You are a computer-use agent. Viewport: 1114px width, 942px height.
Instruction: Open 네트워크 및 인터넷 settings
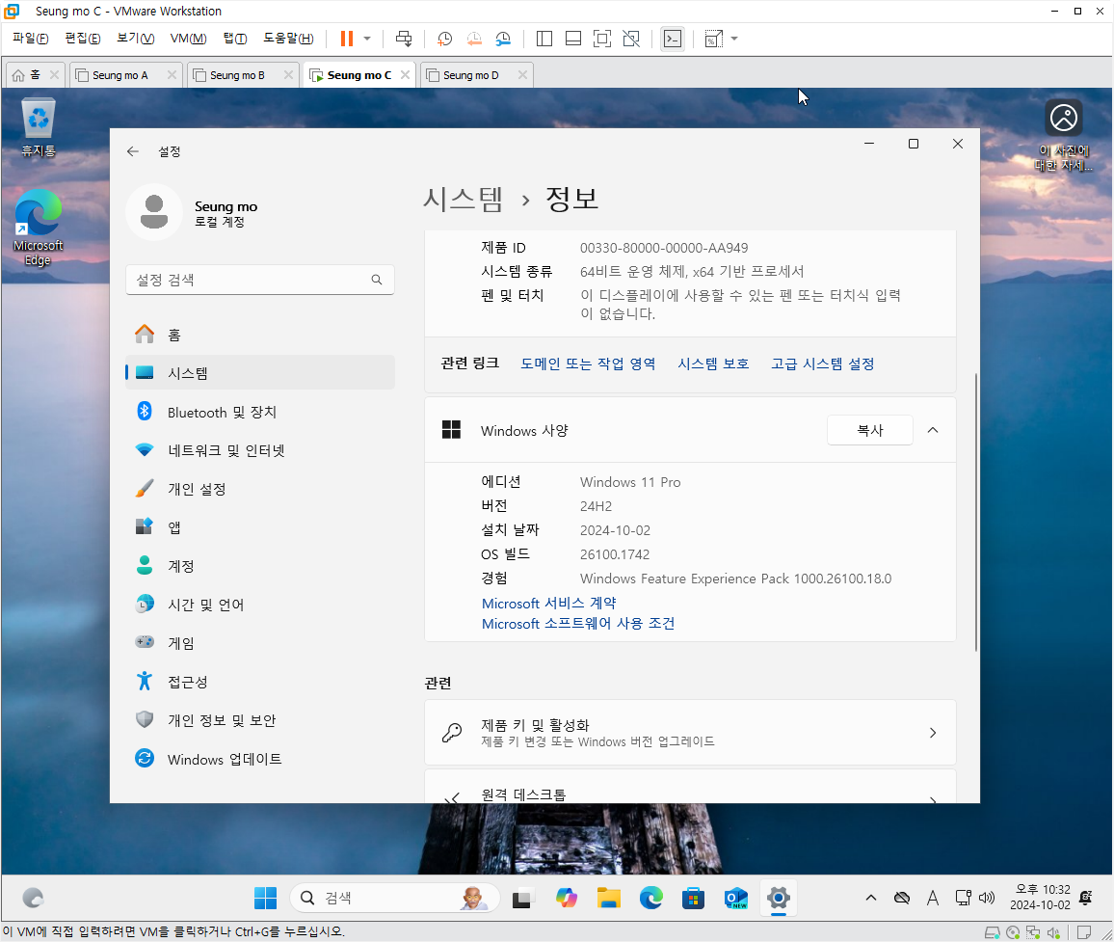(x=260, y=450)
